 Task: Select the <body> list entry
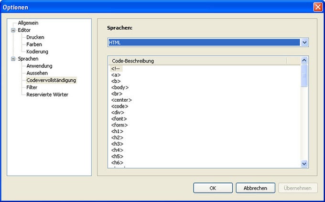click(x=120, y=87)
